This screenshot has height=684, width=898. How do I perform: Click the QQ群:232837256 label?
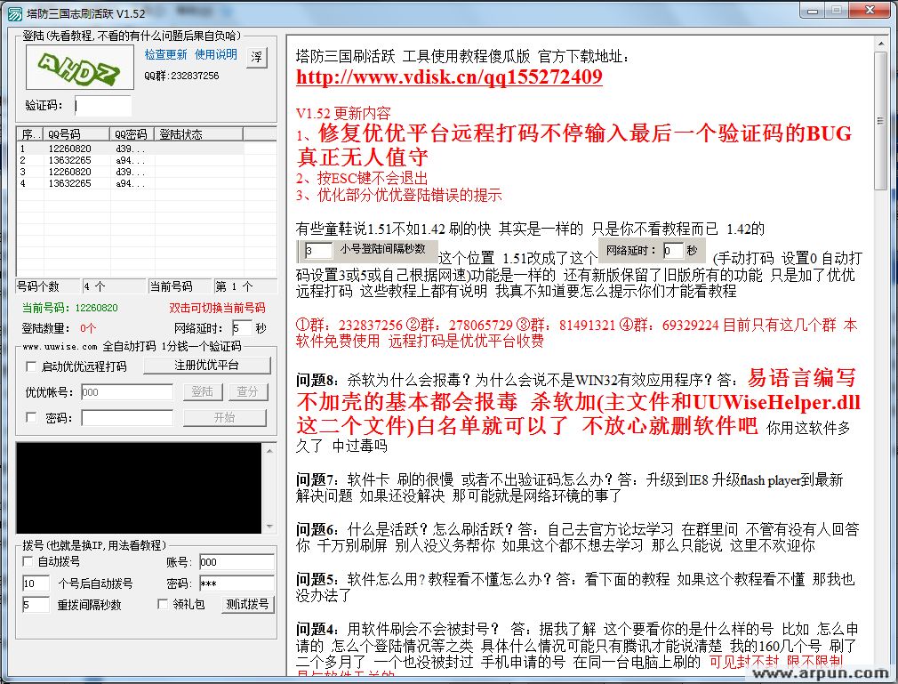point(181,76)
